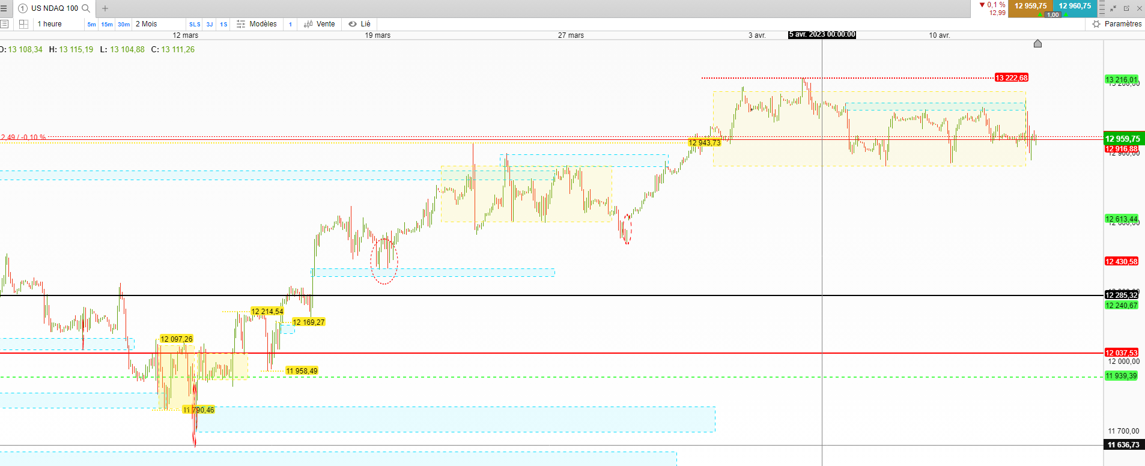The image size is (1145, 466).
Task: Open the hamburger main menu icon
Action: [4, 8]
